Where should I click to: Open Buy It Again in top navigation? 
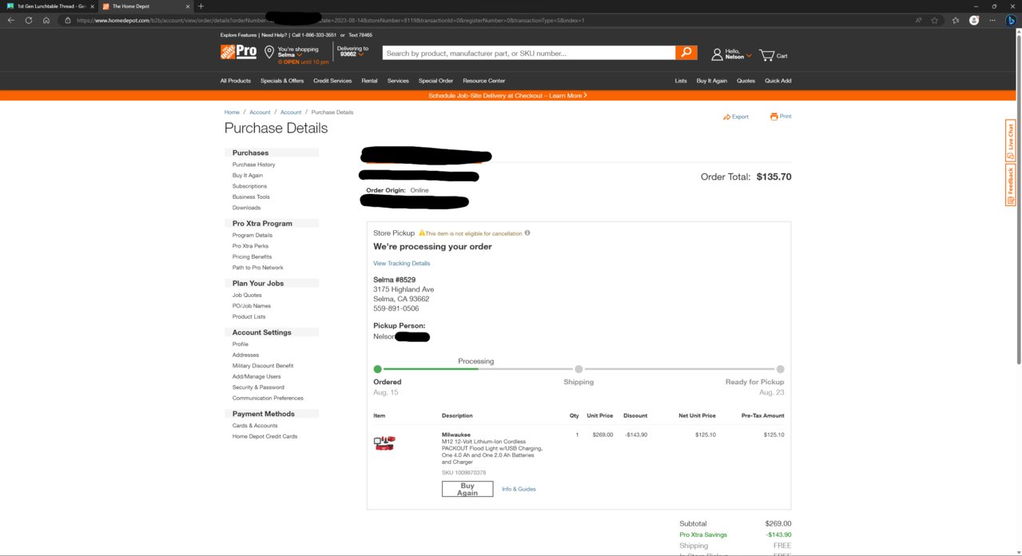pyautogui.click(x=712, y=81)
